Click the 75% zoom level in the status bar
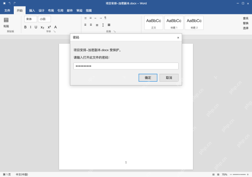Viewport: 252px width, 177px height. point(224,175)
